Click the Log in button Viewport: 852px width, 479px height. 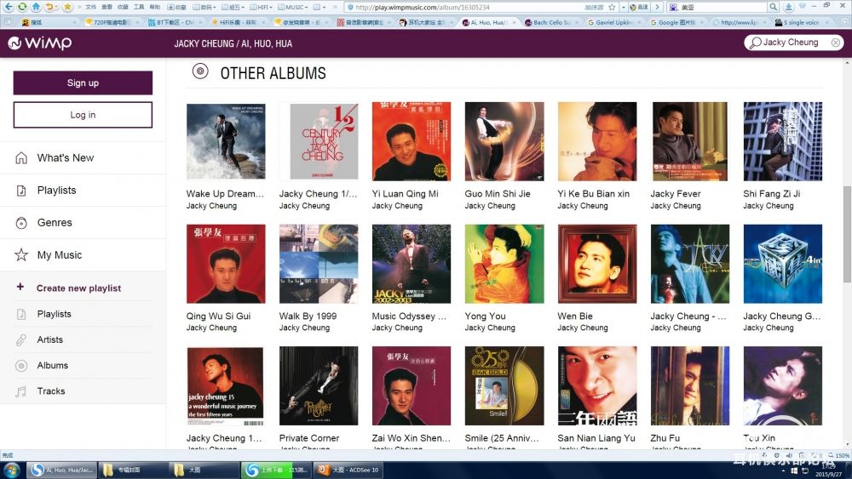pyautogui.click(x=83, y=115)
